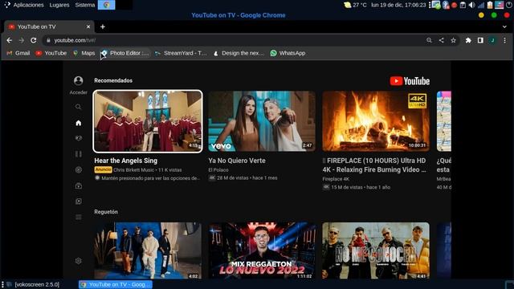Select the YouTube on TV tab

(48, 26)
